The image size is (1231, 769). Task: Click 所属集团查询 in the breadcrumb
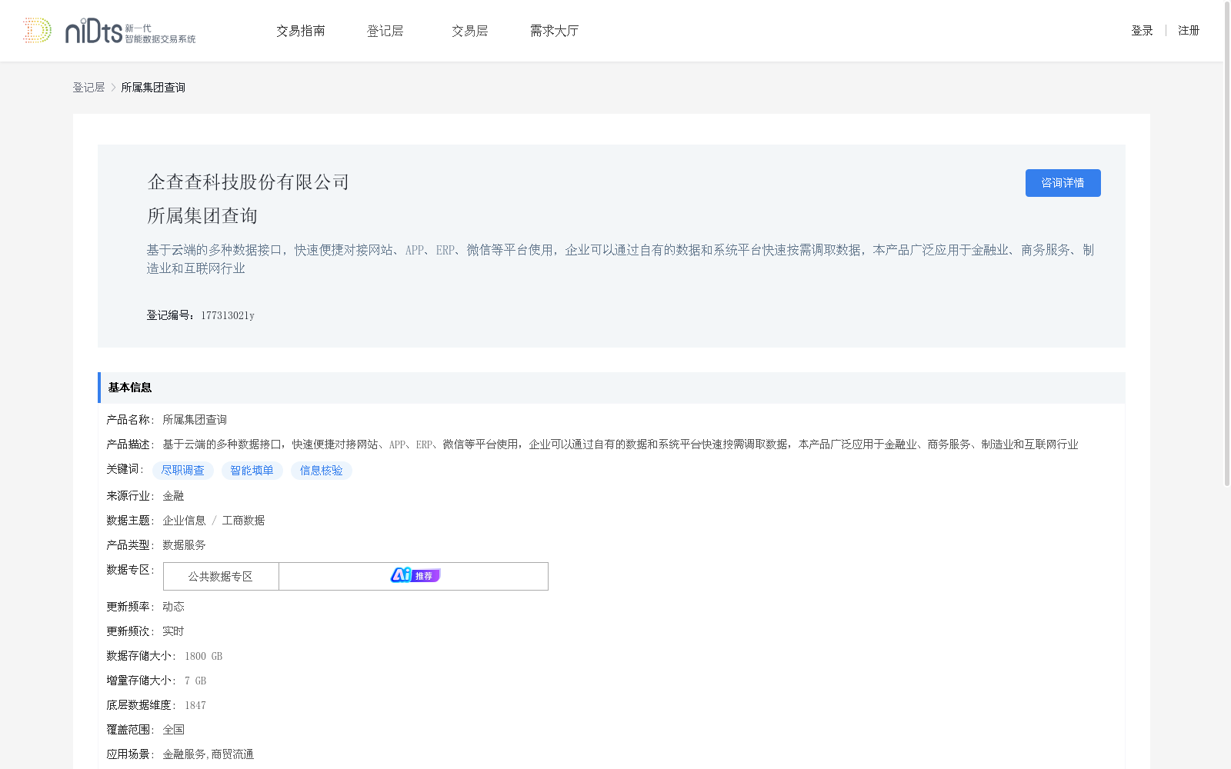tap(153, 88)
